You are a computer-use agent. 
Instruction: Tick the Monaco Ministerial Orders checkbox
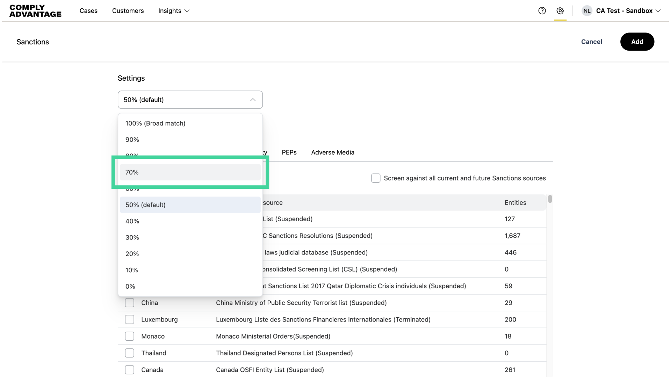pyautogui.click(x=129, y=336)
